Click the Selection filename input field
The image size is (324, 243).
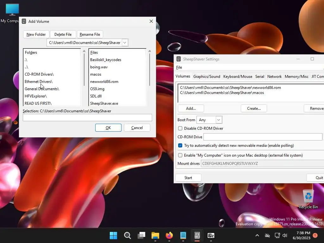click(x=87, y=118)
